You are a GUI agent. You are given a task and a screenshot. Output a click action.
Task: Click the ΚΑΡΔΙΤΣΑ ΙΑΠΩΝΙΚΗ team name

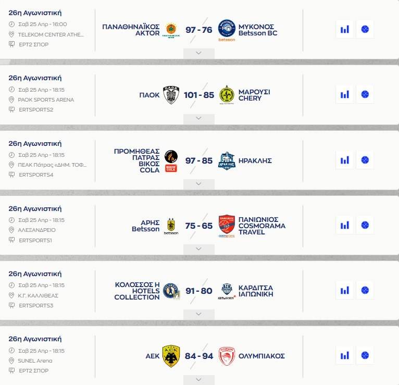[x=256, y=291]
